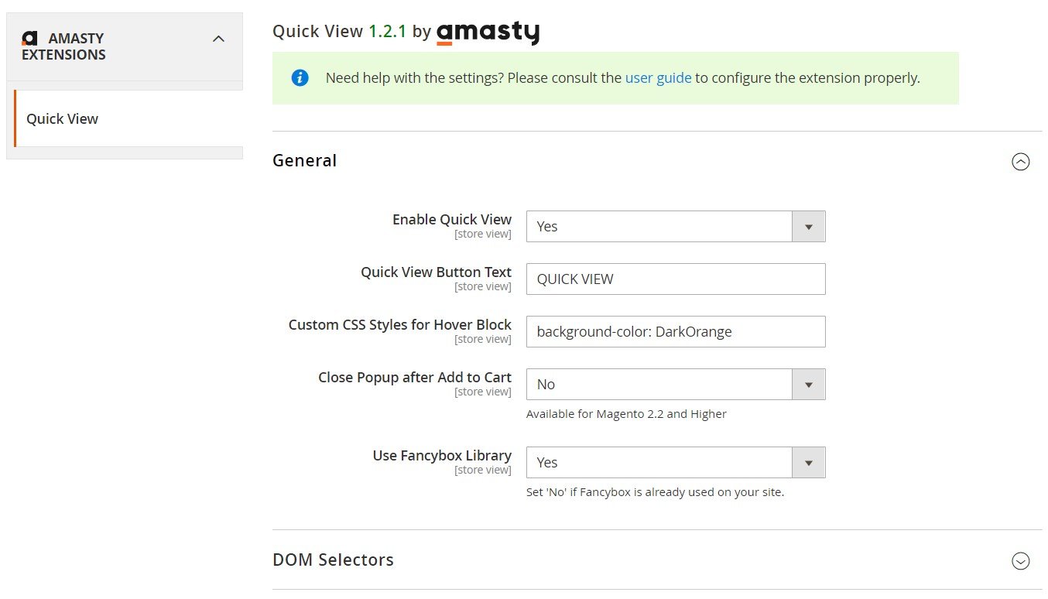Image resolution: width=1048 pixels, height=599 pixels.
Task: Click the Amasty logo icon in sidebar
Action: (x=29, y=38)
